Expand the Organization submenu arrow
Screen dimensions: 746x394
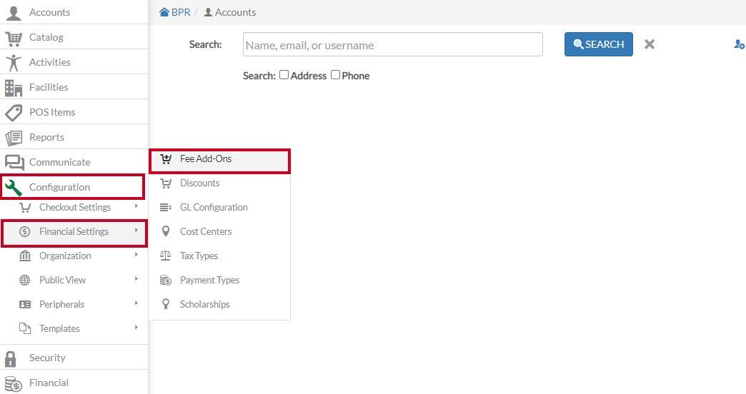click(136, 255)
